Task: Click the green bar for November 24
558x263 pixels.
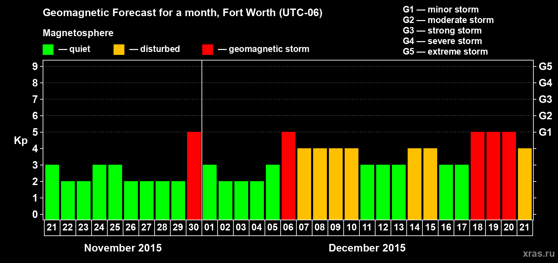Action: (x=99, y=192)
